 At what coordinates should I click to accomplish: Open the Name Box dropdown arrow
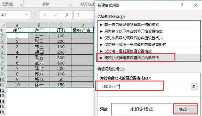[27, 14]
